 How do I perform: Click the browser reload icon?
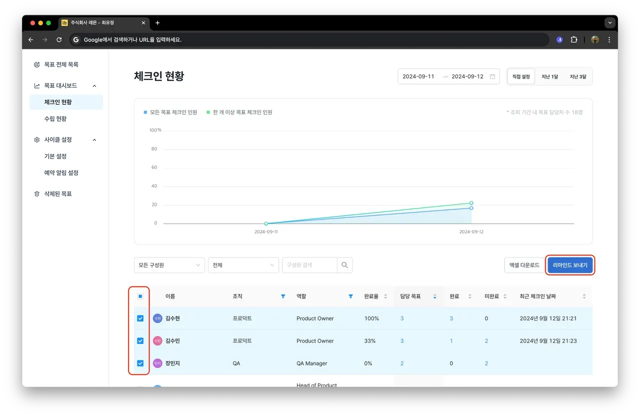click(59, 40)
